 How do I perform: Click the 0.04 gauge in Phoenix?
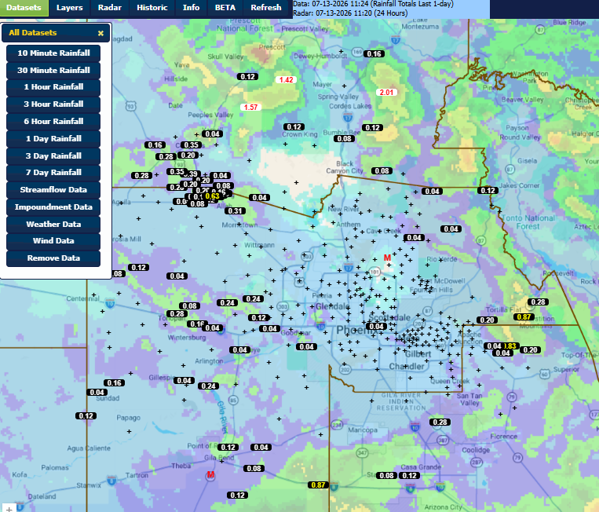click(376, 327)
